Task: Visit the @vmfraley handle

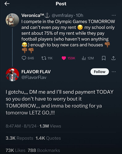Action: click(x=62, y=15)
